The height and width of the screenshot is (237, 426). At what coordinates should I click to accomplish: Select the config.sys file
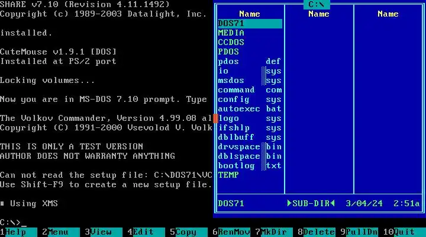tap(250, 100)
